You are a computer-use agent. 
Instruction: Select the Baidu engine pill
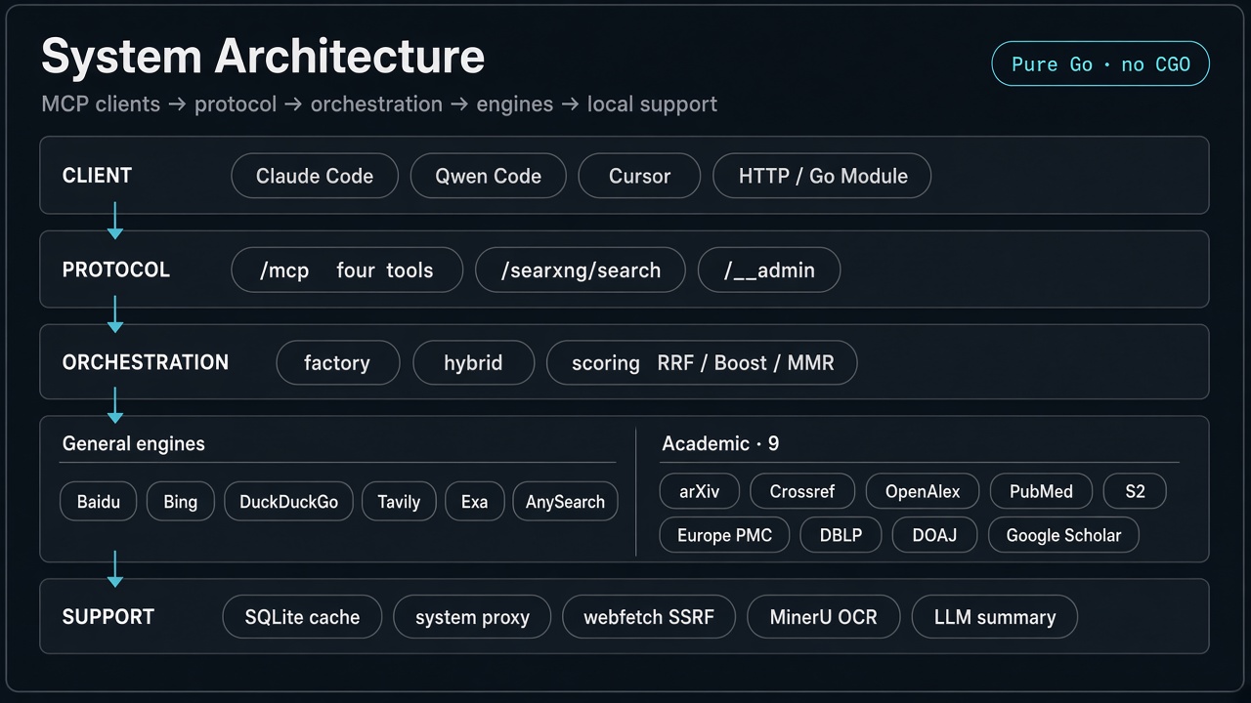(x=99, y=502)
